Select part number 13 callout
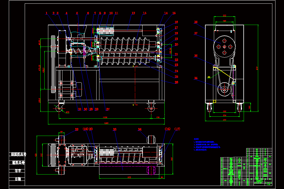The width and height of the screenshot is (284, 189). coord(145,13)
